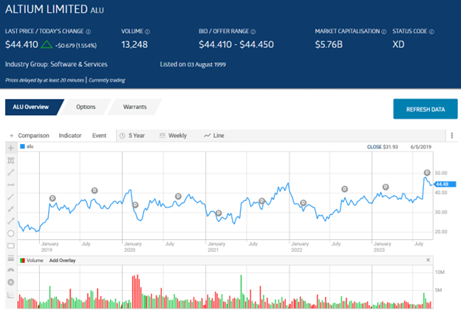Open the Comparison menu
The image size is (461, 313).
33,136
